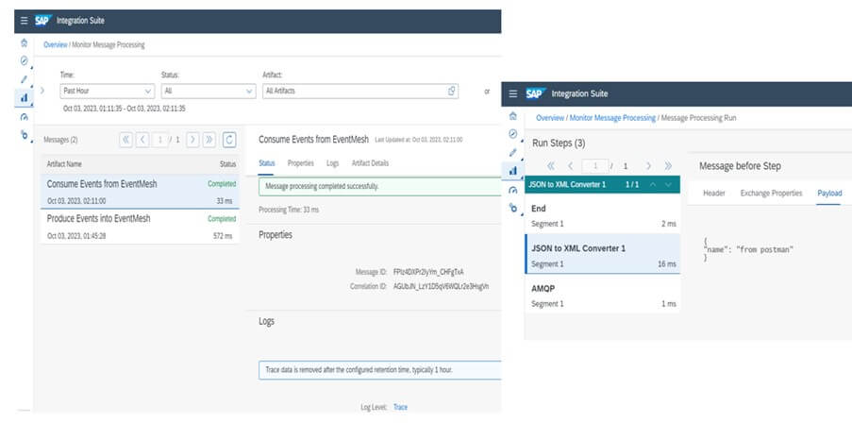This screenshot has height=423, width=852.
Task: Select the AMQP run step
Action: (x=603, y=295)
